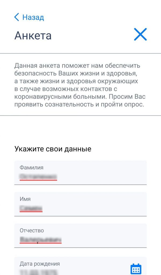This screenshot has height=275, width=161.
Task: Click the Анкета page title
Action: (33, 35)
